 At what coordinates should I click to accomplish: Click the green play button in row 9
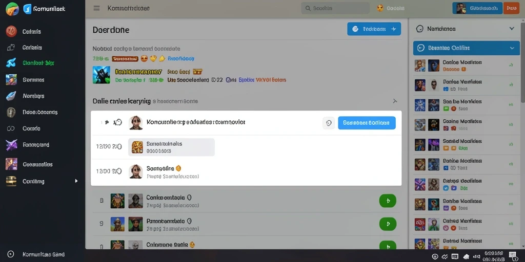pyautogui.click(x=388, y=224)
